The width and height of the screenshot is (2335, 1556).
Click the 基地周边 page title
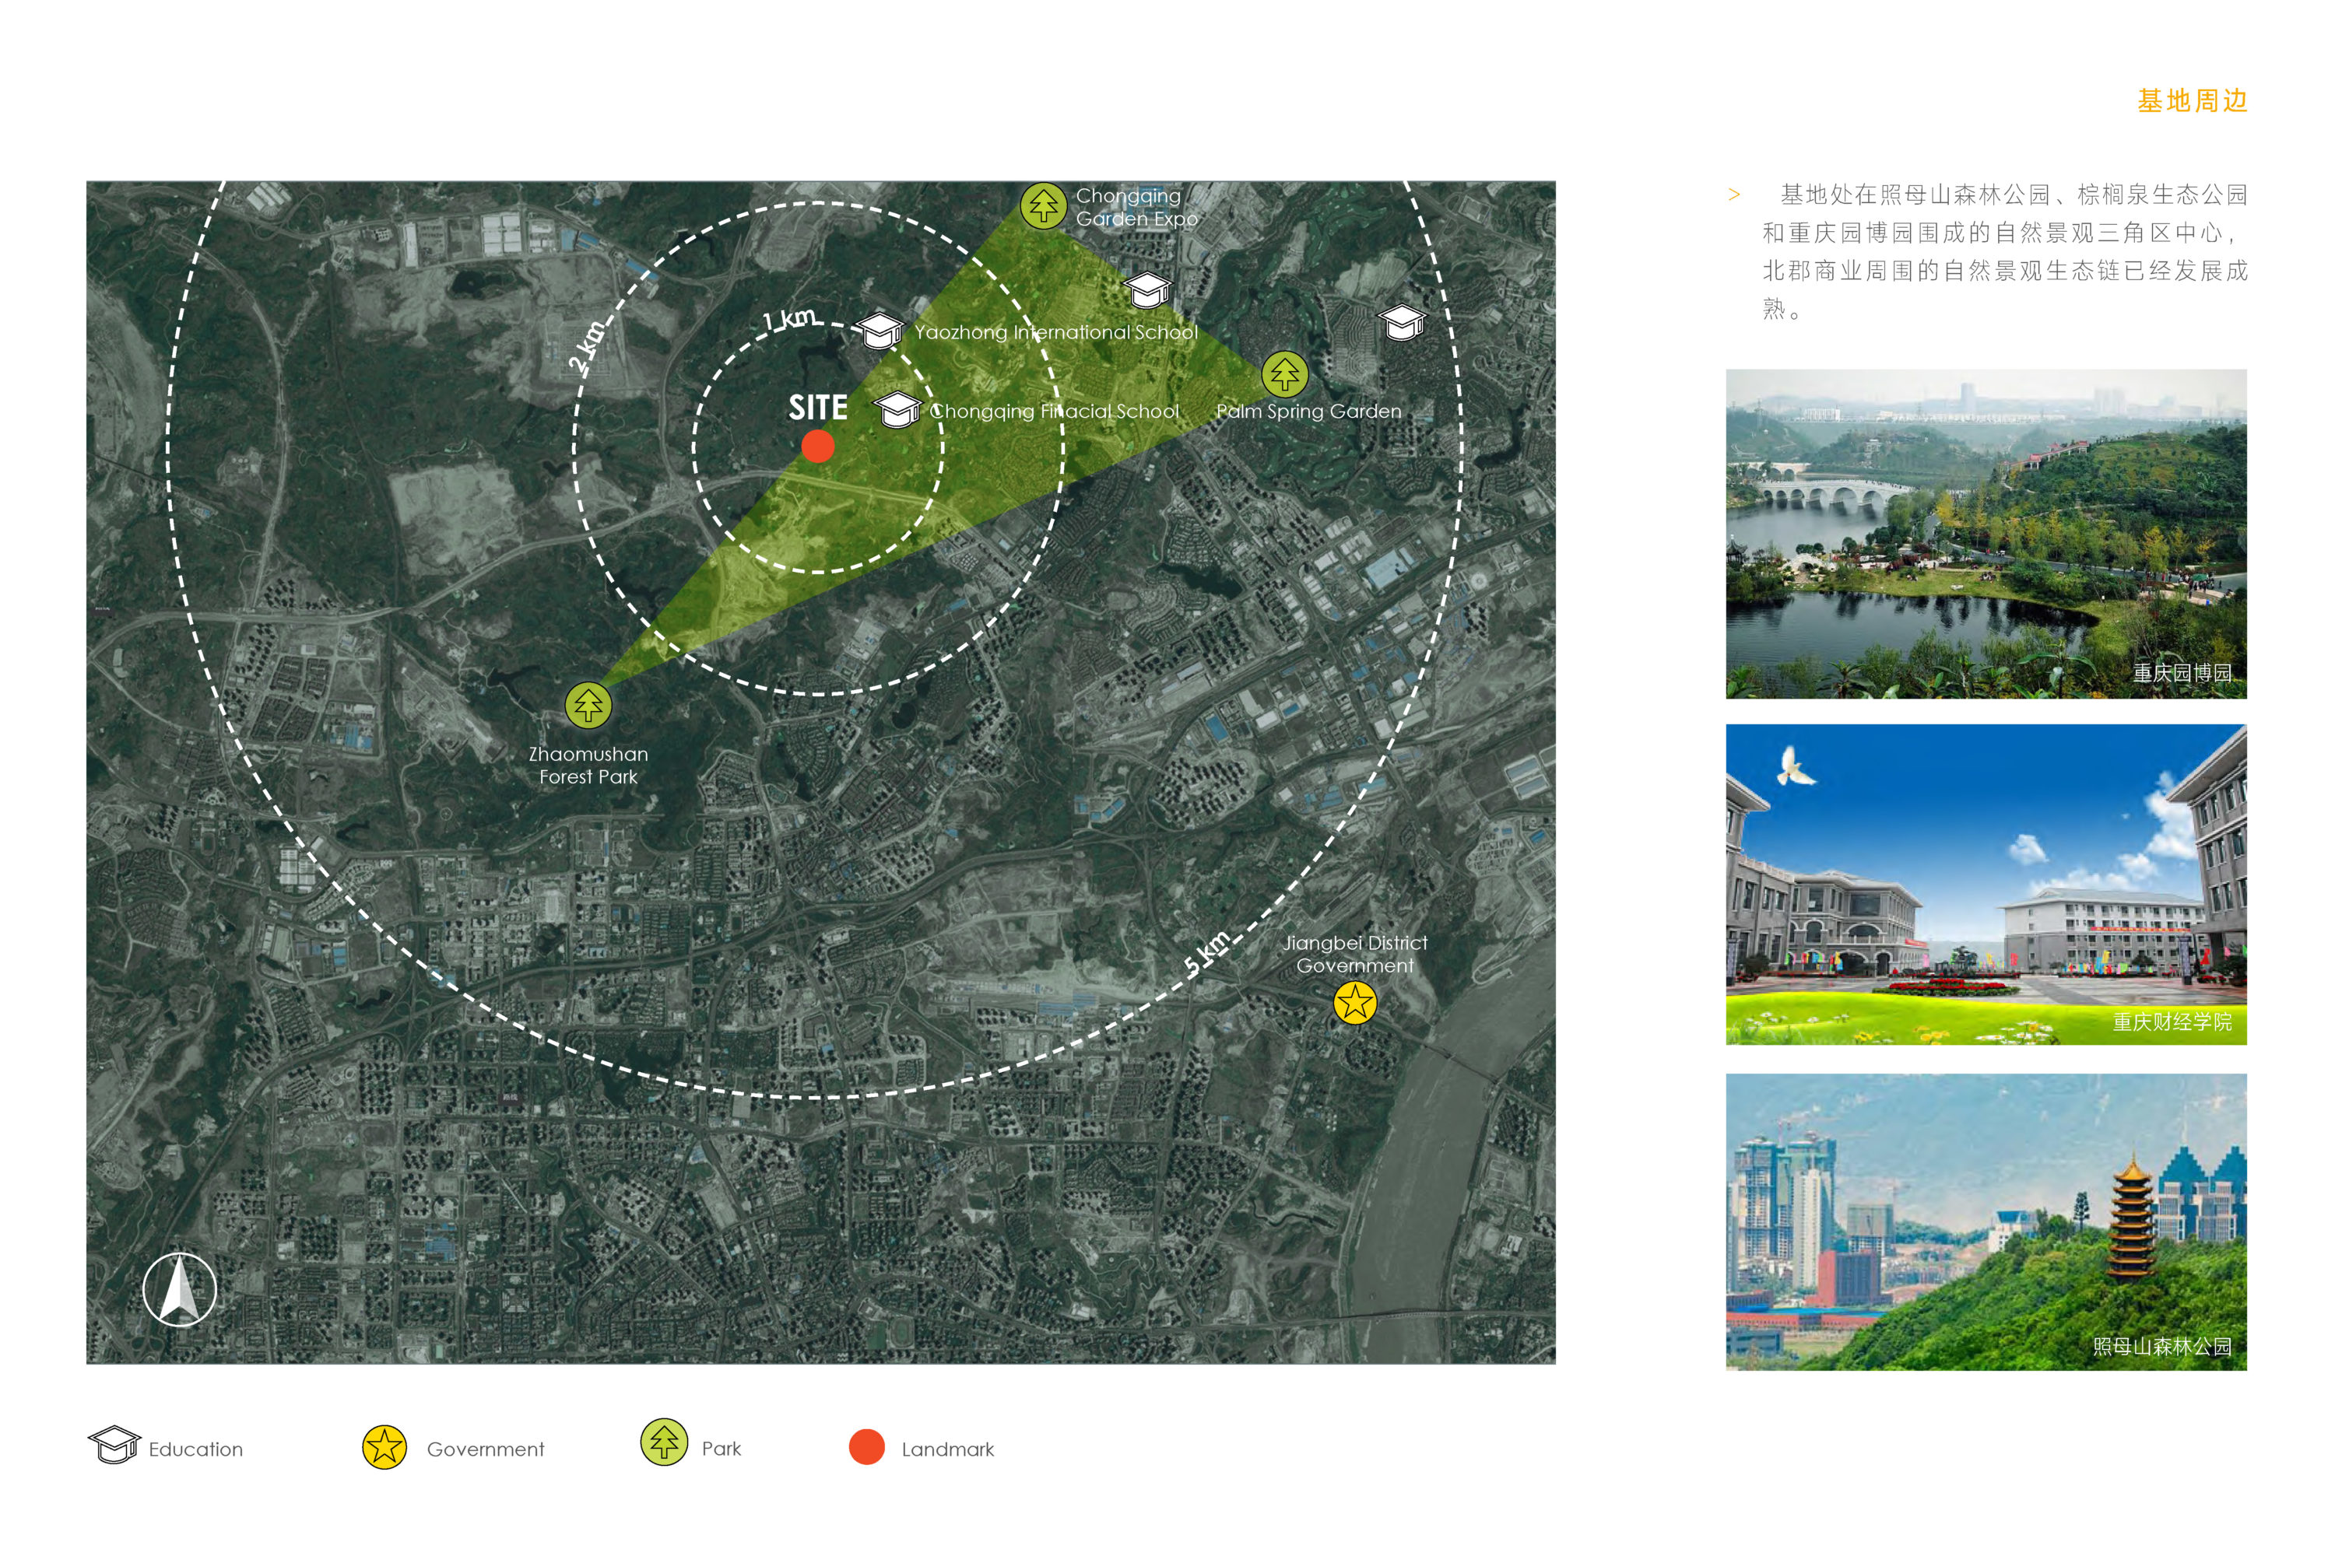click(x=2192, y=101)
